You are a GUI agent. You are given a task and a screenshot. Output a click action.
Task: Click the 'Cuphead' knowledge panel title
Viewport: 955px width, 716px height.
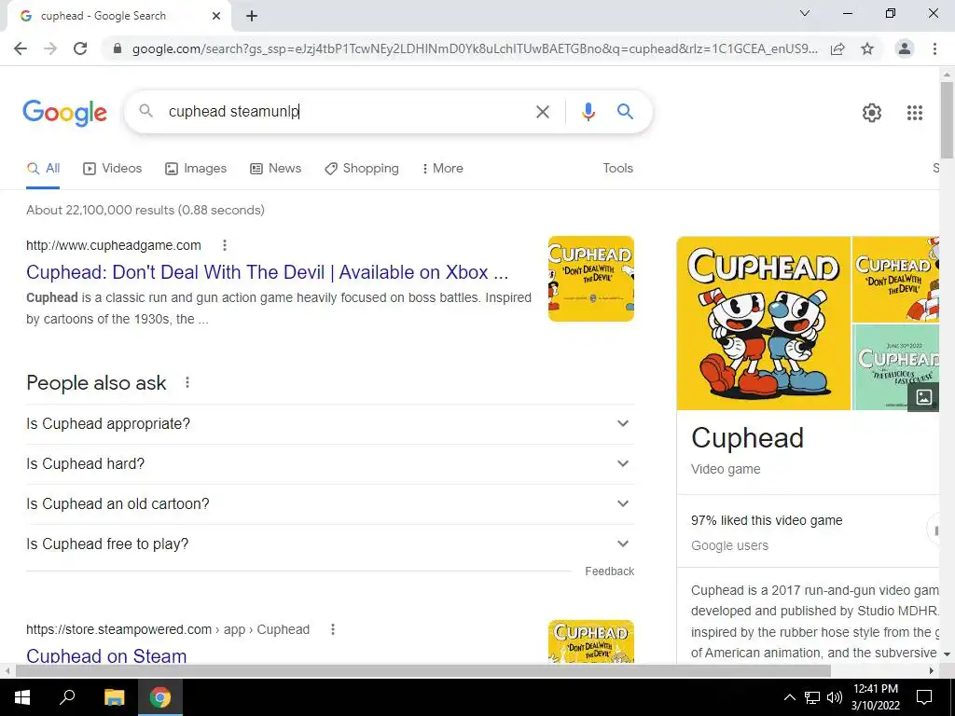point(747,438)
